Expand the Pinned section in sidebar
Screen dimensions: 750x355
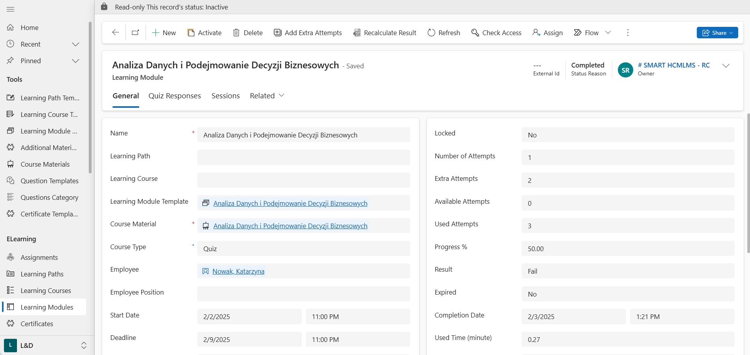pyautogui.click(x=75, y=61)
